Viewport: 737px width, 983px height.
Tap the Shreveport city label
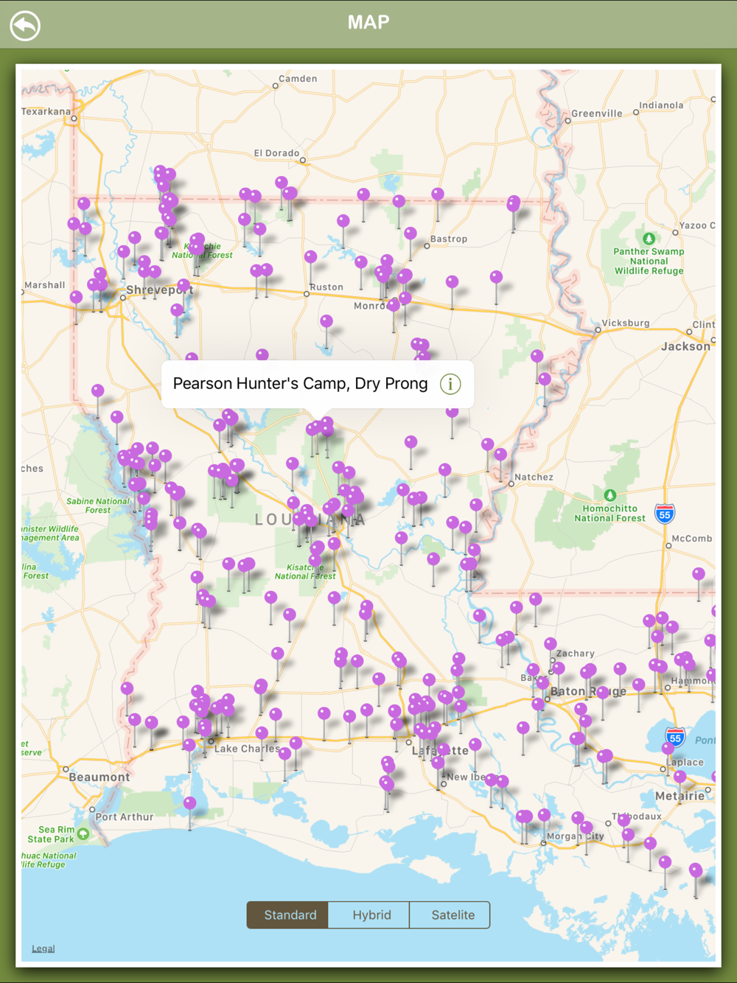160,290
